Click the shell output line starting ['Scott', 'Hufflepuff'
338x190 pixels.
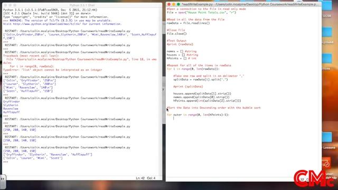[x=28, y=91]
